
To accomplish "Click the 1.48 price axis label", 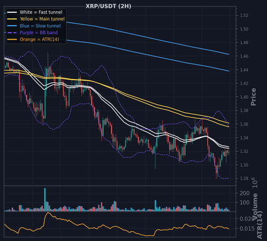I will [244, 43].
